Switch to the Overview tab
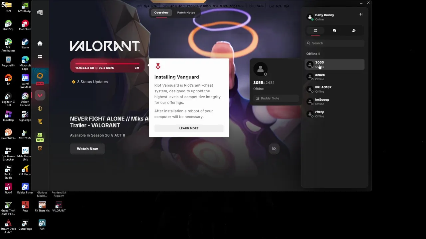 pos(161,13)
